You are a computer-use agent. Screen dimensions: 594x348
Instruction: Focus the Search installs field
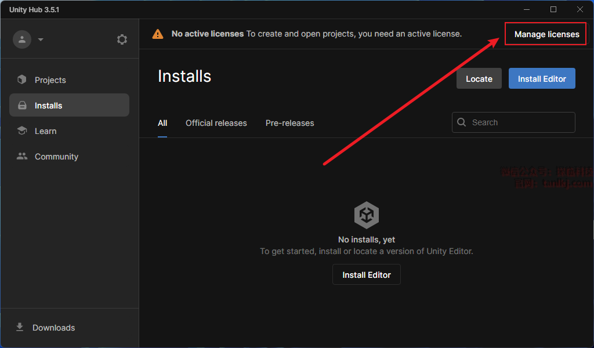[519, 122]
